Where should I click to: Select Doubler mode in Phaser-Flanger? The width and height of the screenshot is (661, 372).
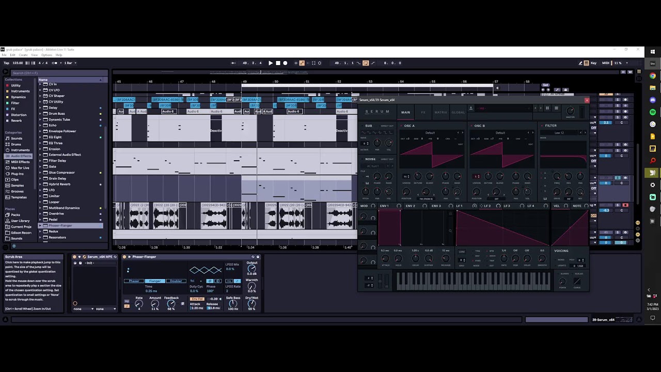point(176,281)
